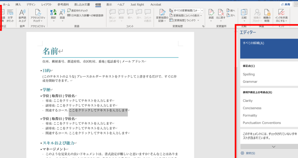Screen dimensions: 298x158
Task: Switch to the 参考資料 tab
Action: [x=63, y=5]
